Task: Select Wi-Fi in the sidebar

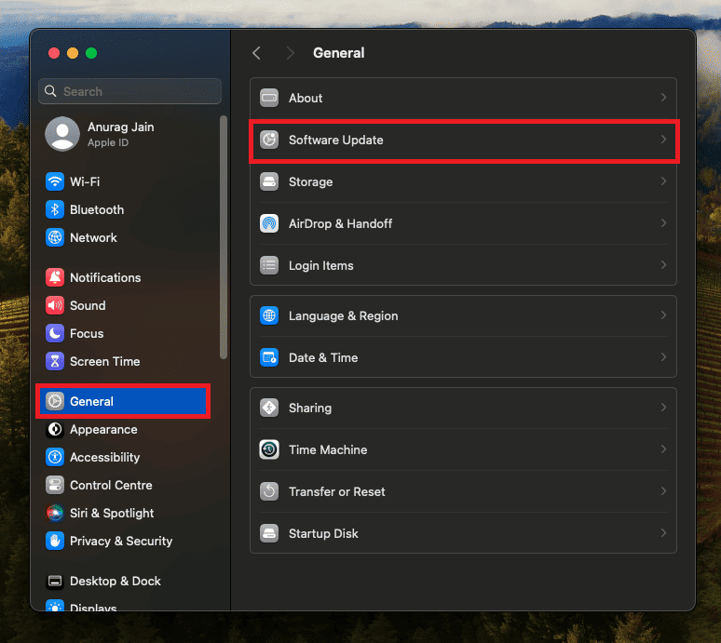Action: click(x=85, y=181)
